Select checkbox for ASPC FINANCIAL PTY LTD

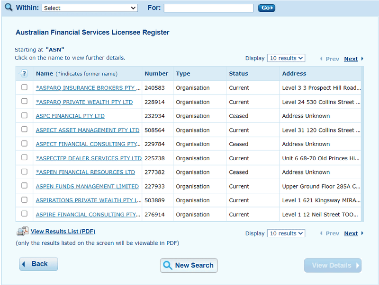point(25,115)
